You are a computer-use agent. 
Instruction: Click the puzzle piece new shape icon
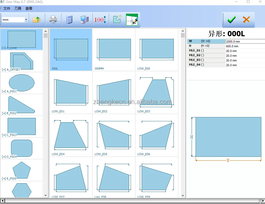tap(117, 20)
